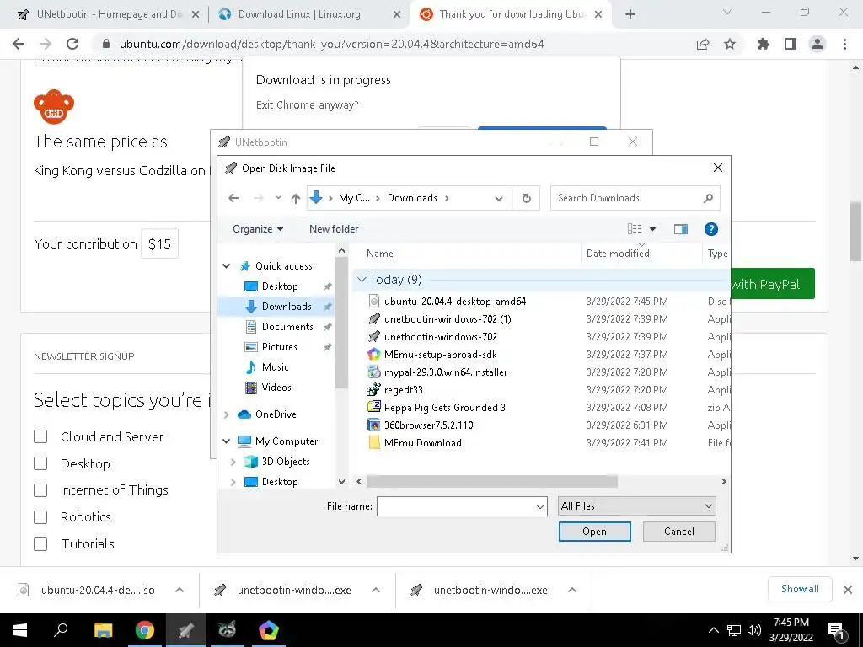Click Chrome page vertical scrollbar thumb
This screenshot has height=647, width=863.
pyautogui.click(x=856, y=233)
